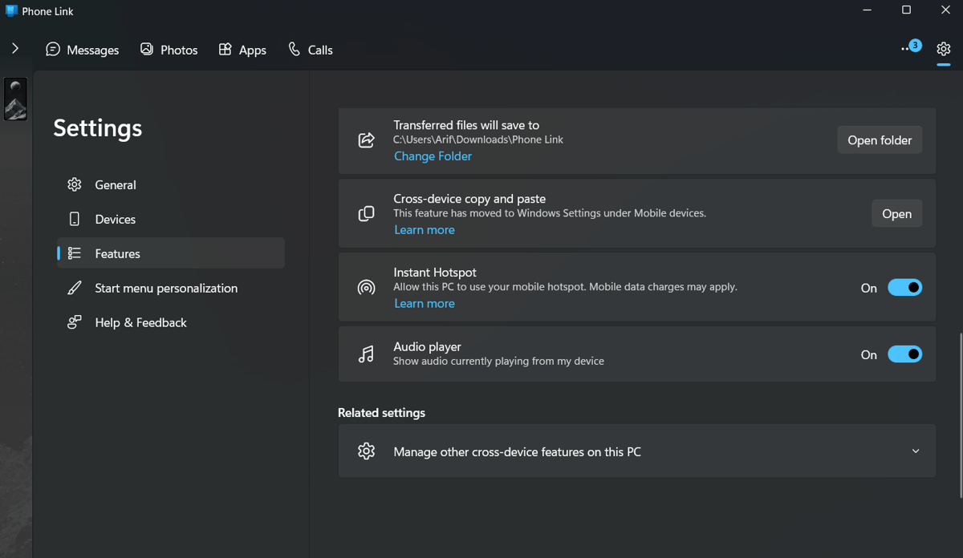Click the Related settings gear icon
963x558 pixels.
tap(366, 451)
